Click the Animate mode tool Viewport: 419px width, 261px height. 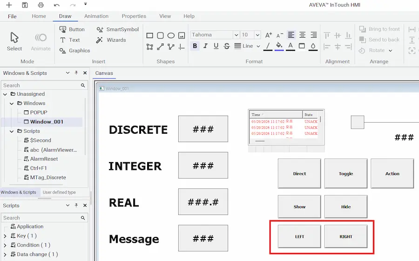pos(41,41)
